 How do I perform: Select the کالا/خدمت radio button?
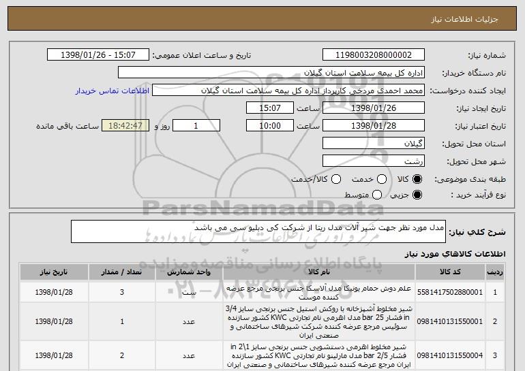pyautogui.click(x=336, y=179)
